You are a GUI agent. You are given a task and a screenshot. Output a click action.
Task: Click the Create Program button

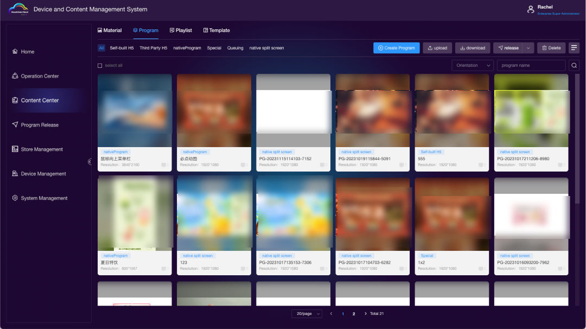[x=397, y=48]
